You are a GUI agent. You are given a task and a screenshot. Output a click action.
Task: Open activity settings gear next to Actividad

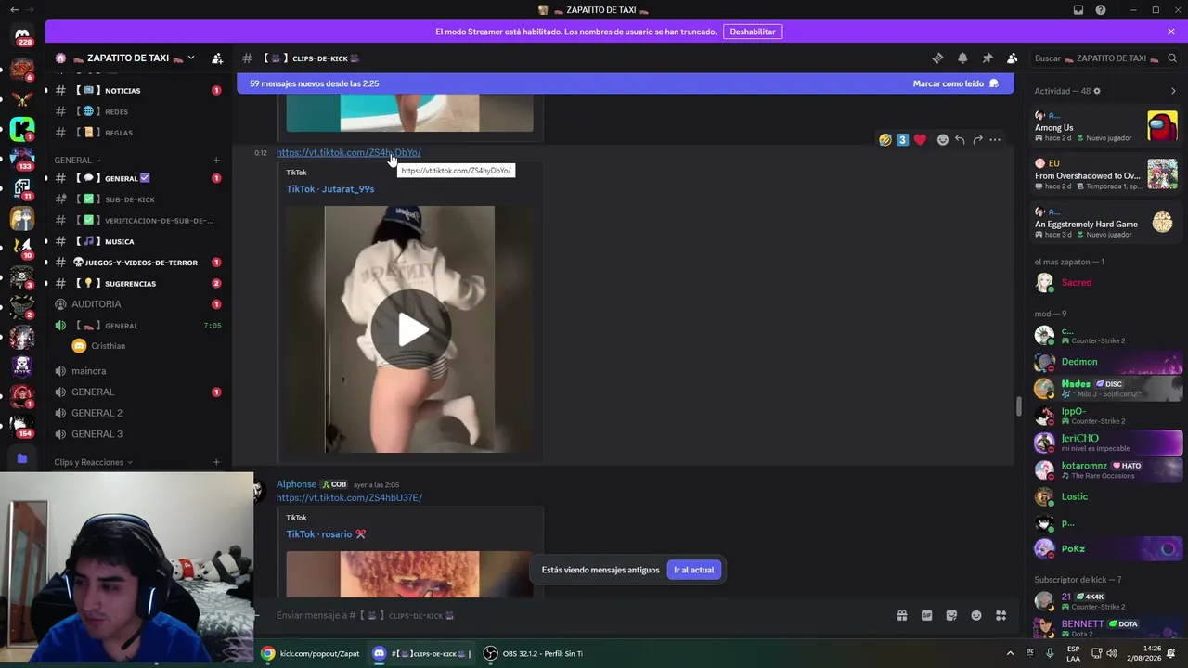[1097, 91]
